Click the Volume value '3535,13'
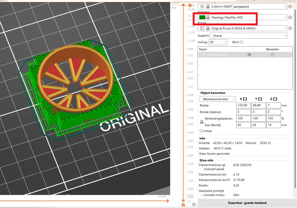297x208 pixels. [265, 143]
